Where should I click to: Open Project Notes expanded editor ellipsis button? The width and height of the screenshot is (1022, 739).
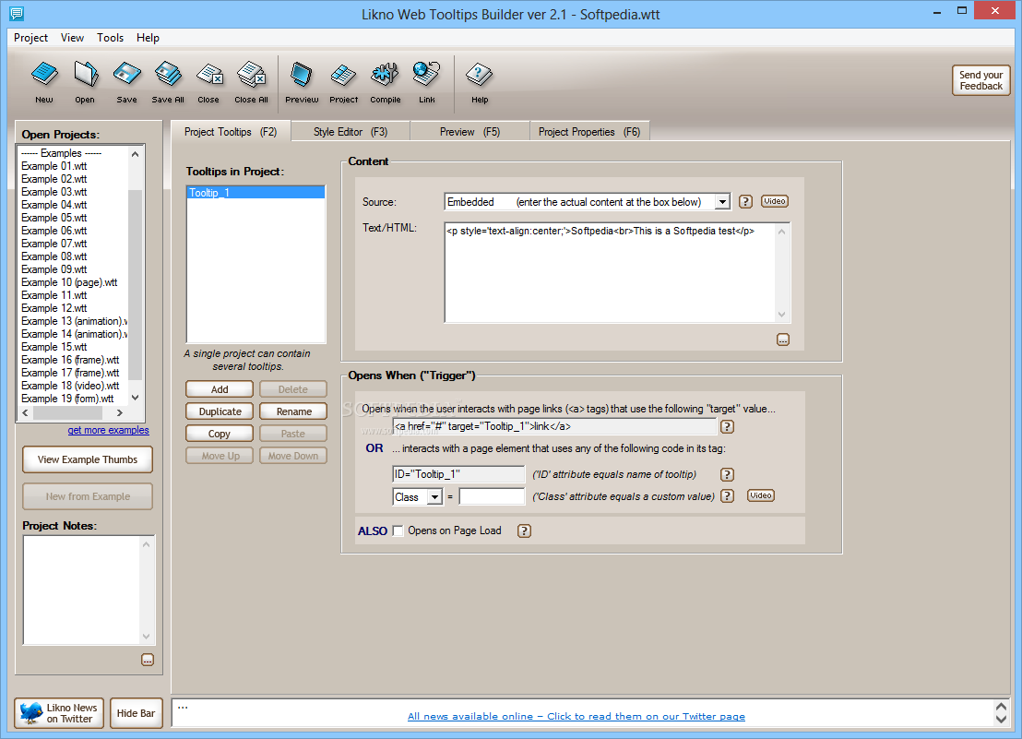tap(148, 661)
